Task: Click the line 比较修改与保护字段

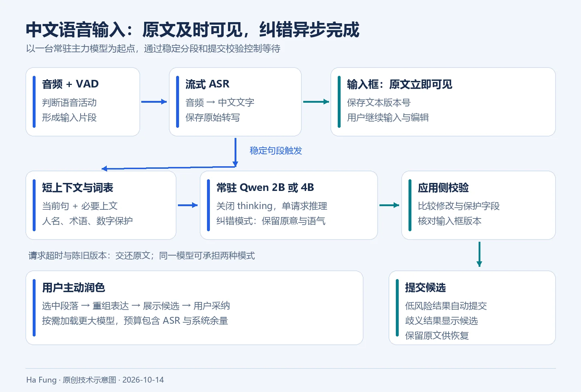Action: click(459, 206)
